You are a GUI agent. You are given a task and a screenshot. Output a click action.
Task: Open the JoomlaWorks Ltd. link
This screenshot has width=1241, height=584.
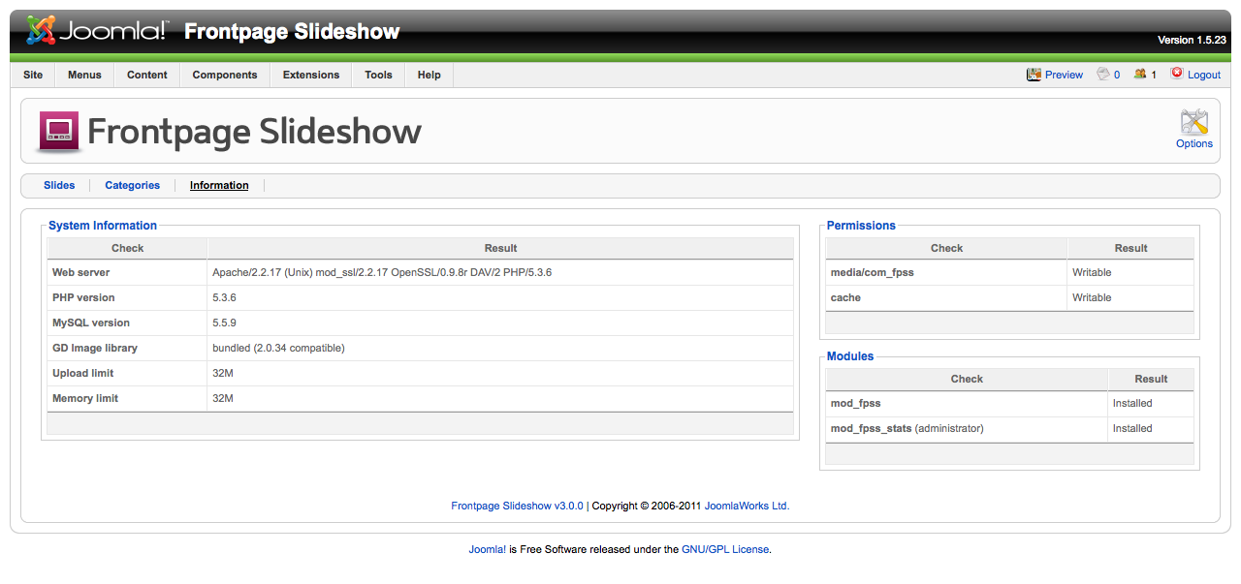747,506
